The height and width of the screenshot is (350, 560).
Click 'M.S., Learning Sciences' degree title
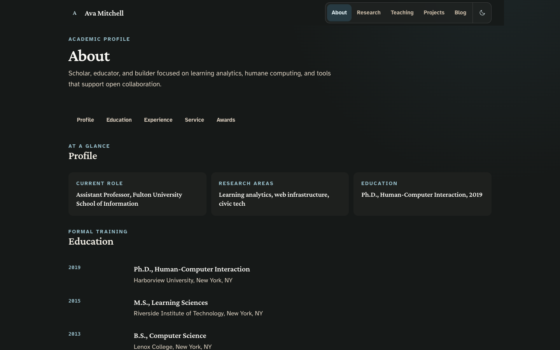click(171, 303)
